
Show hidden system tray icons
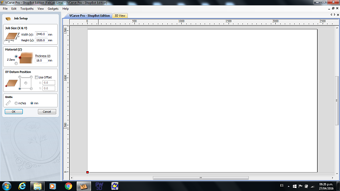[289, 186]
